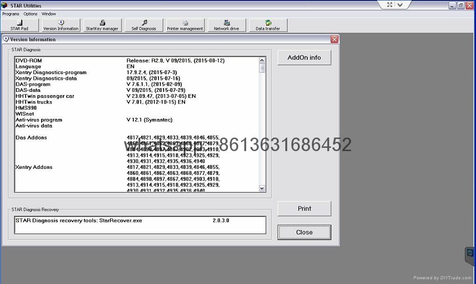Click release value R2.0, V 09/2015
This screenshot has width=476, height=284.
[x=175, y=61]
